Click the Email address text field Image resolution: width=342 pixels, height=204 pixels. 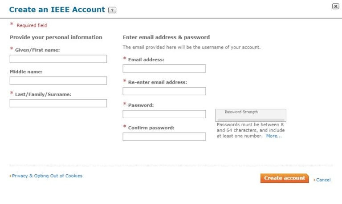[x=164, y=68]
